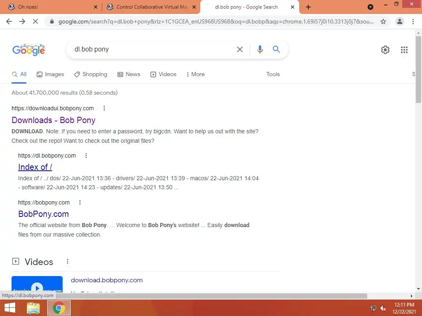Image resolution: width=422 pixels, height=316 pixels.
Task: Click the vertical scrollbar thumb
Action: point(418,69)
